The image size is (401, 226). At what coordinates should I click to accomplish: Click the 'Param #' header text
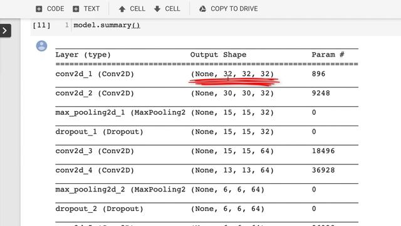(x=328, y=55)
